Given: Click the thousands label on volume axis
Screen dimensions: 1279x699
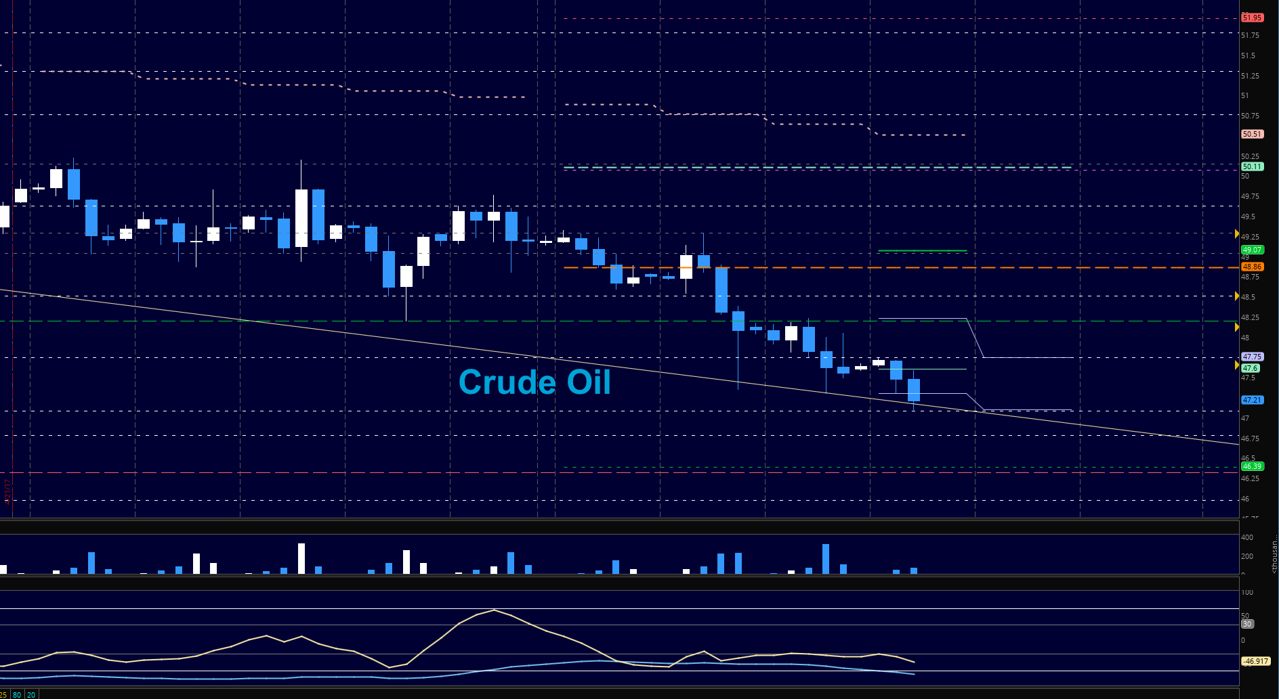Looking at the screenshot, I should point(1274,556).
